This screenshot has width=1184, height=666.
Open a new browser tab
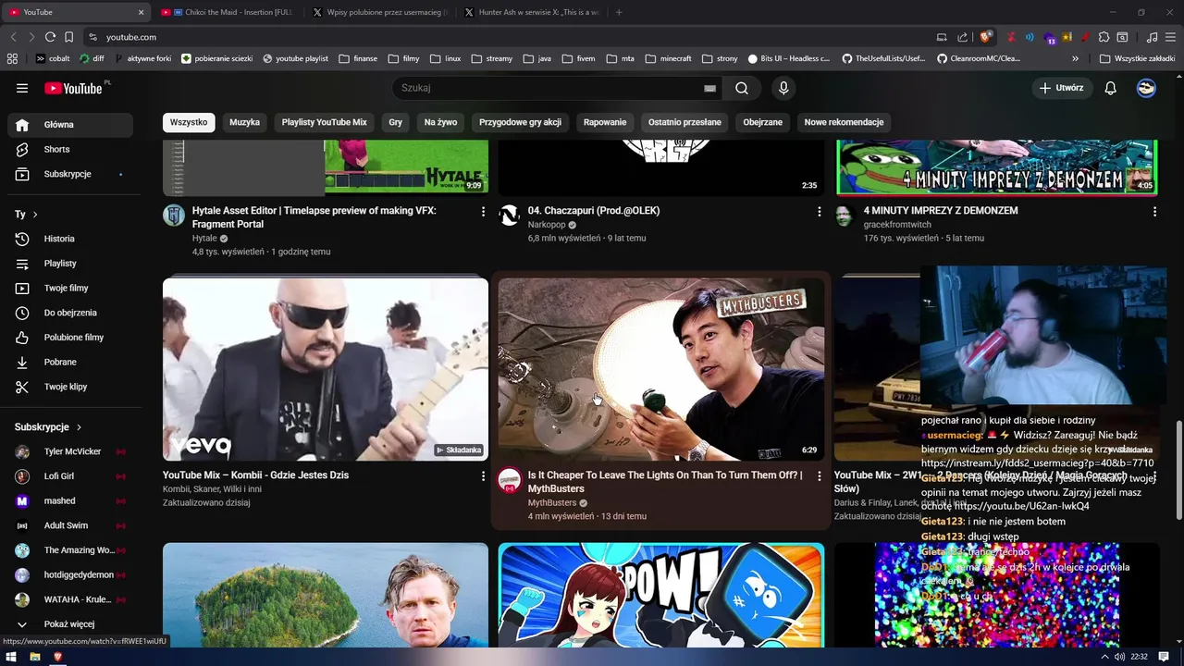(x=619, y=12)
